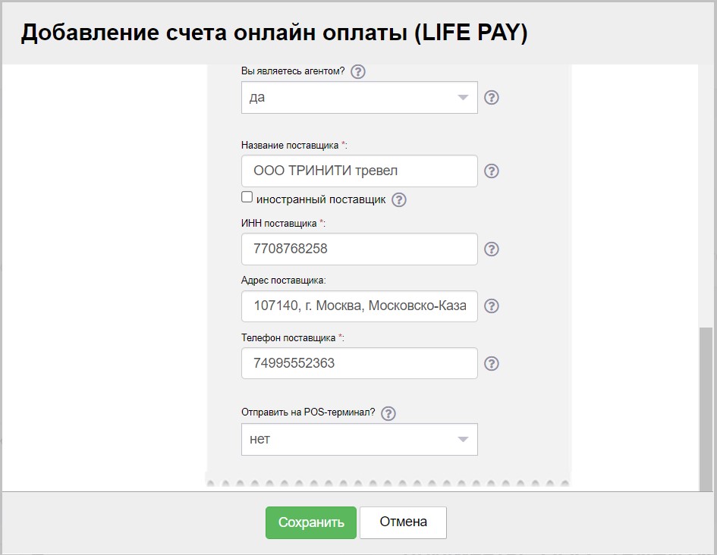Image resolution: width=717 pixels, height=555 pixels.
Task: Click help icon next to supplier phone field
Action: pos(492,364)
